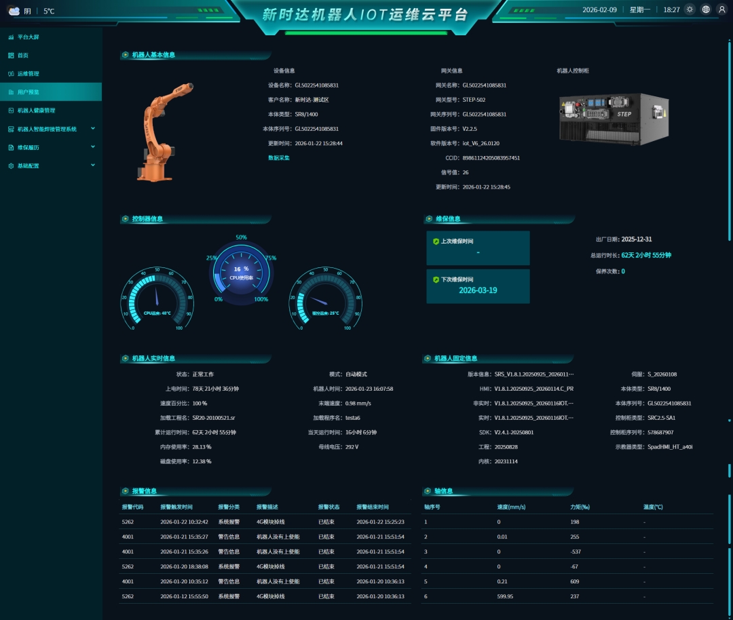Click the 出厂日期 2025-12-31 value
Image resolution: width=733 pixels, height=620 pixels.
pos(636,239)
